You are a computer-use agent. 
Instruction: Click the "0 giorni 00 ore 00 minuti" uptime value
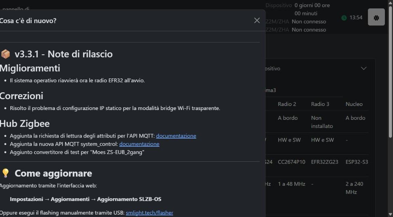(312, 9)
